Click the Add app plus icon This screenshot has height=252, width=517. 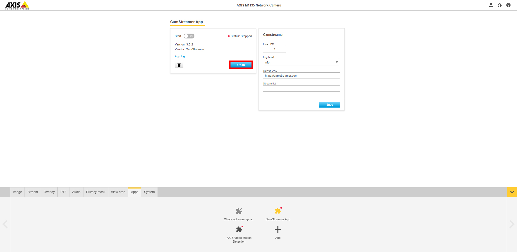(278, 229)
